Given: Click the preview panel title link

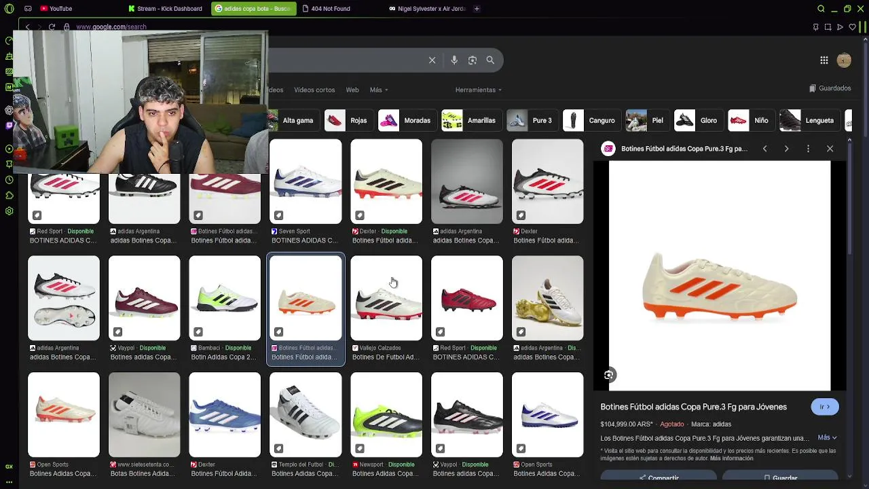Looking at the screenshot, I should pyautogui.click(x=684, y=149).
